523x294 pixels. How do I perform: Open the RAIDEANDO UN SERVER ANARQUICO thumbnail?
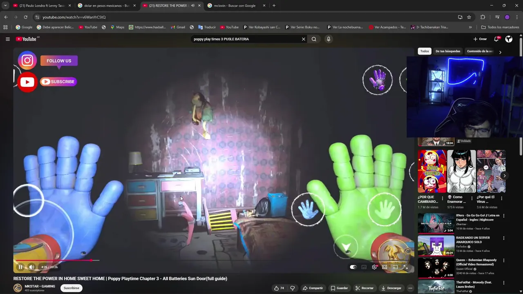(x=436, y=246)
